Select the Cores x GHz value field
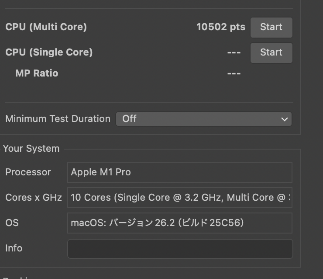Screen dimensions: 323x279 179,198
